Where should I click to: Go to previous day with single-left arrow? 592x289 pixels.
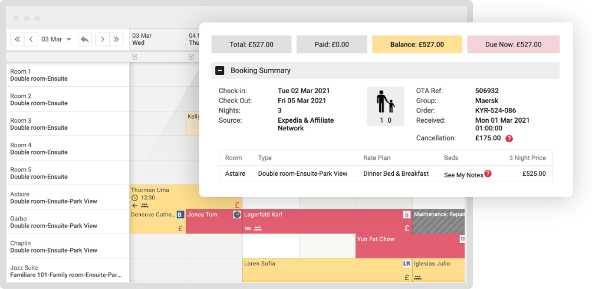[x=31, y=40]
